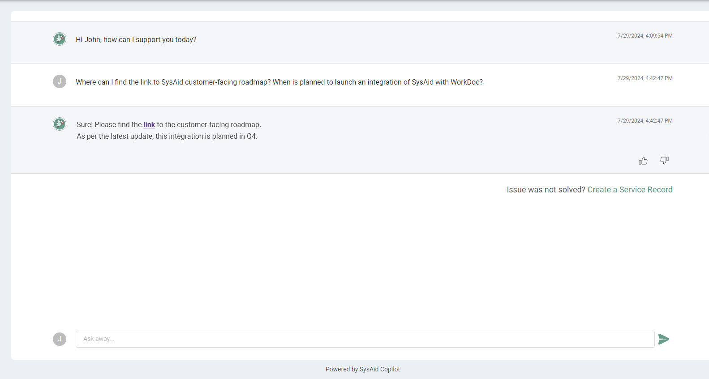This screenshot has height=379, width=709.
Task: Give the Copilot reply a thumbs up
Action: [643, 161]
